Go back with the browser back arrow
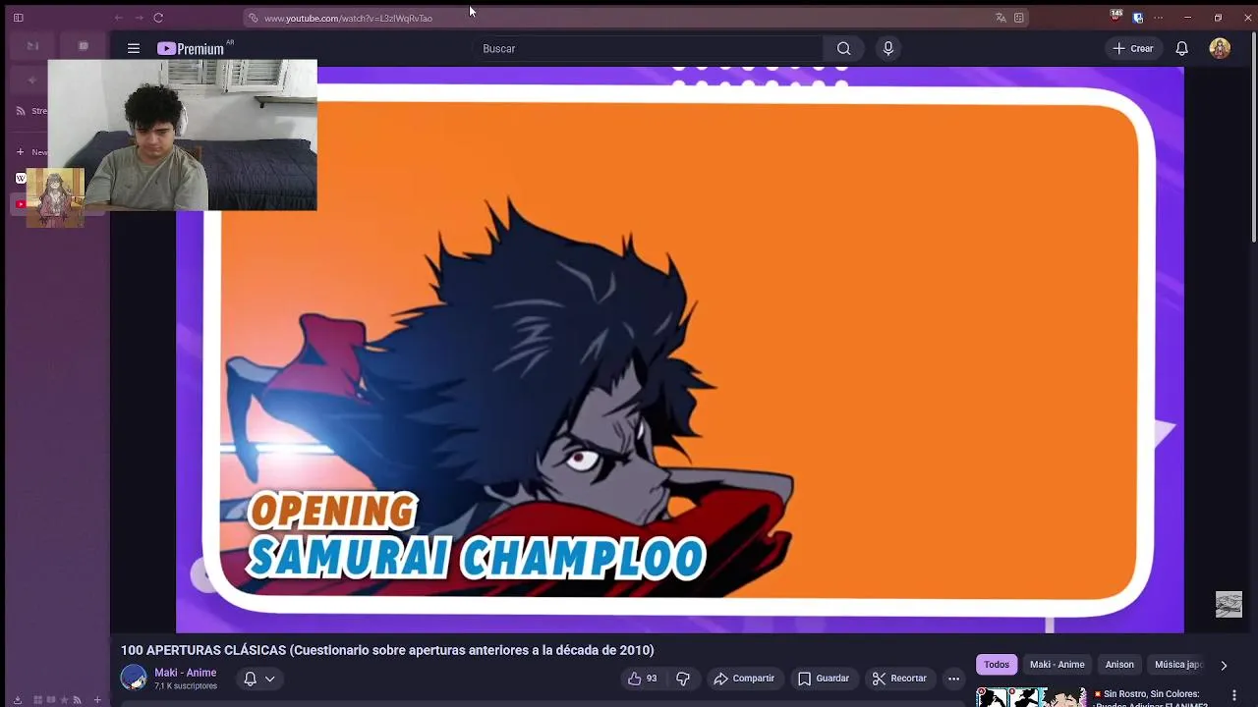Screen dimensions: 1258x707 [x=118, y=18]
